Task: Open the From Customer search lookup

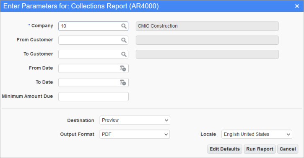Action: pos(124,40)
